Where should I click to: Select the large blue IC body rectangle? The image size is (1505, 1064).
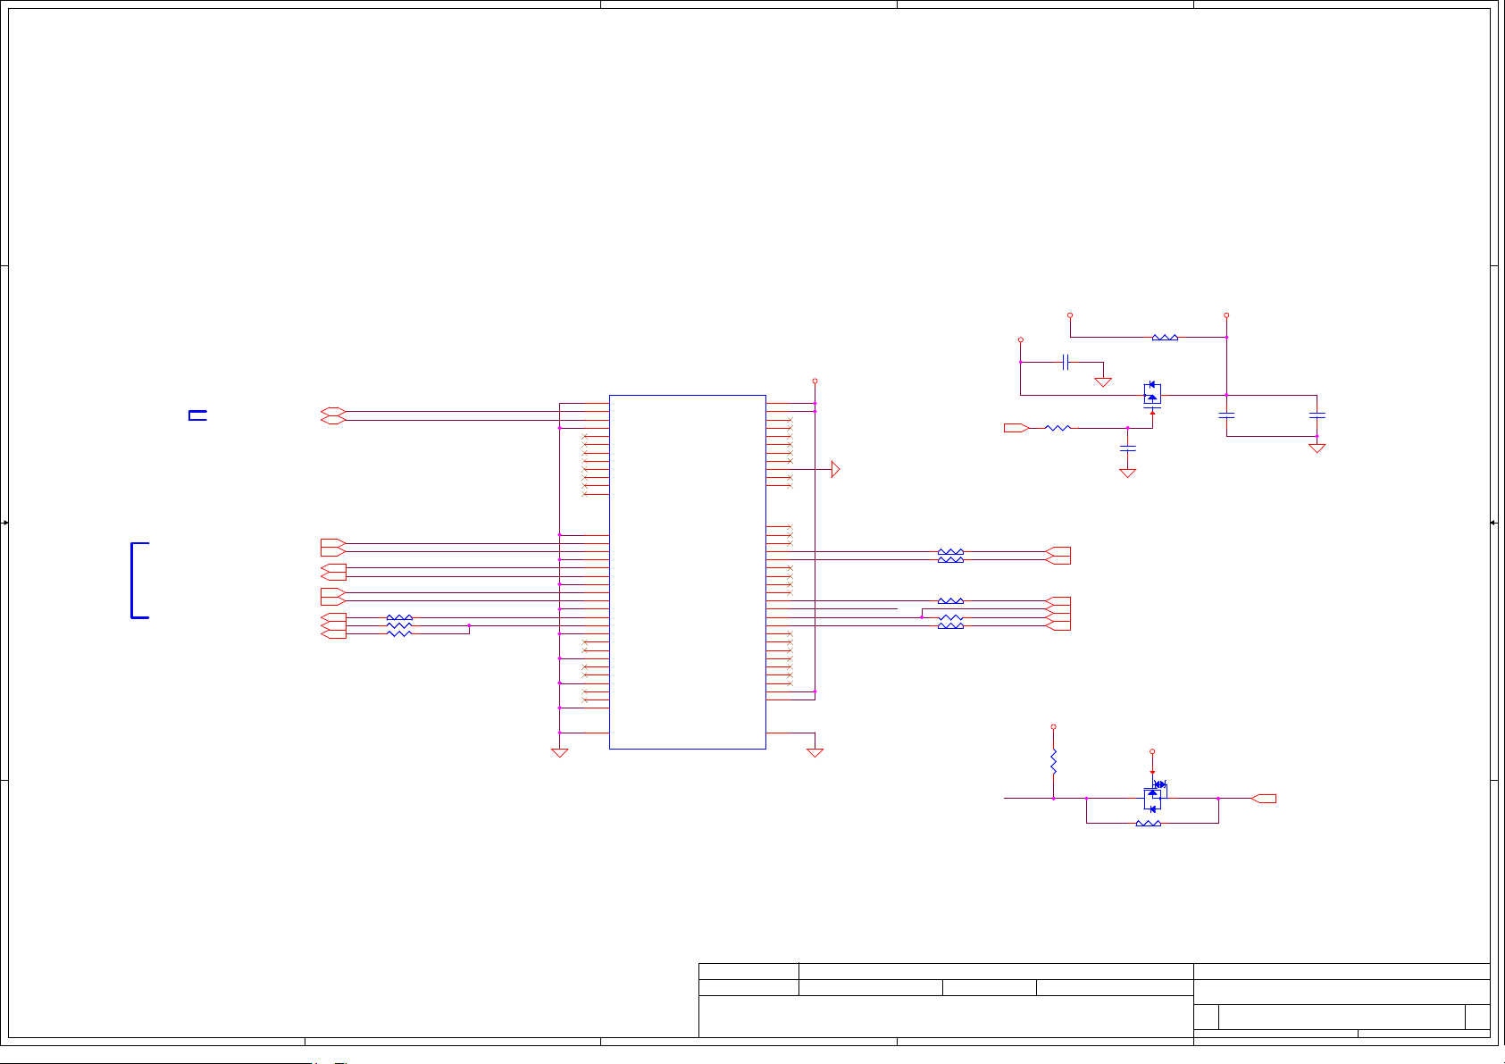coord(687,572)
